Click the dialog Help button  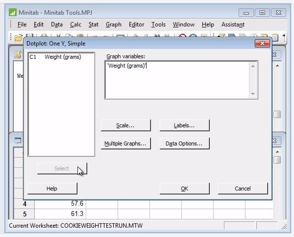click(52, 189)
